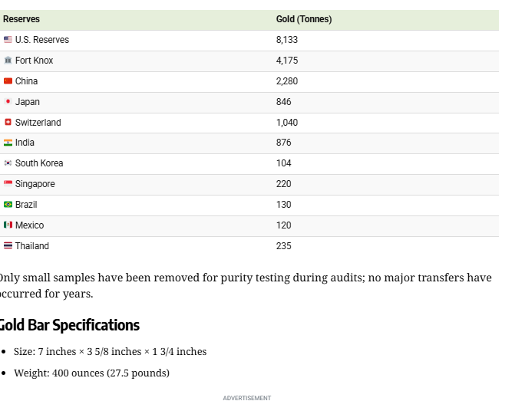Click the Japan flag icon
This screenshot has width=525, height=401.
[x=8, y=102]
